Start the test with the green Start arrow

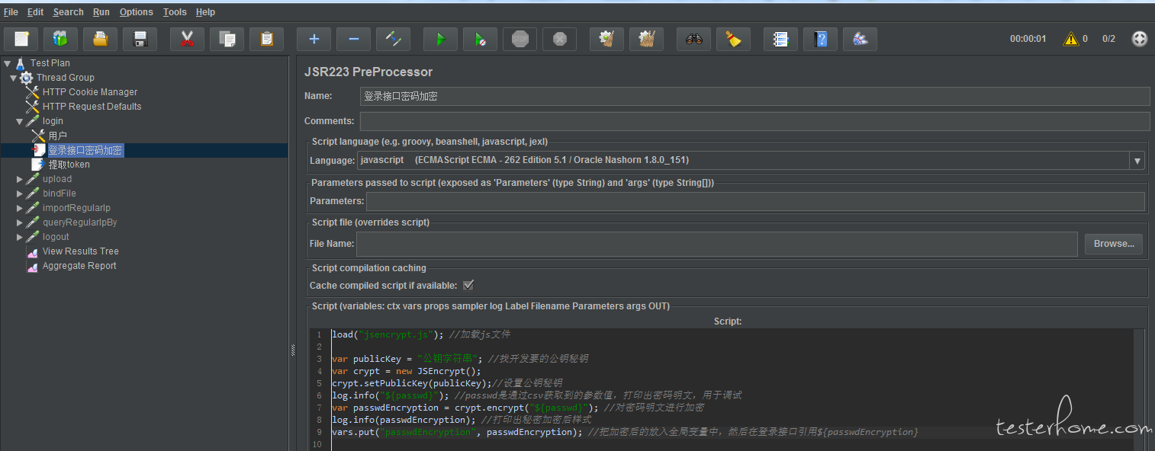(x=440, y=39)
